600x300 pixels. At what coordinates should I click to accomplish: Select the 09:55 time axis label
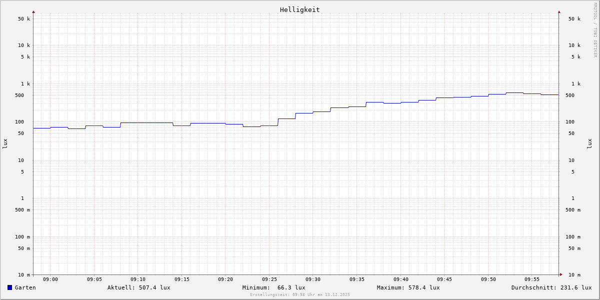(x=532, y=279)
